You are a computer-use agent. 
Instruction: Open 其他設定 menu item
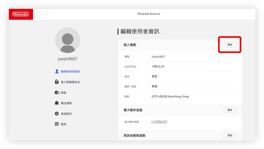66,114
